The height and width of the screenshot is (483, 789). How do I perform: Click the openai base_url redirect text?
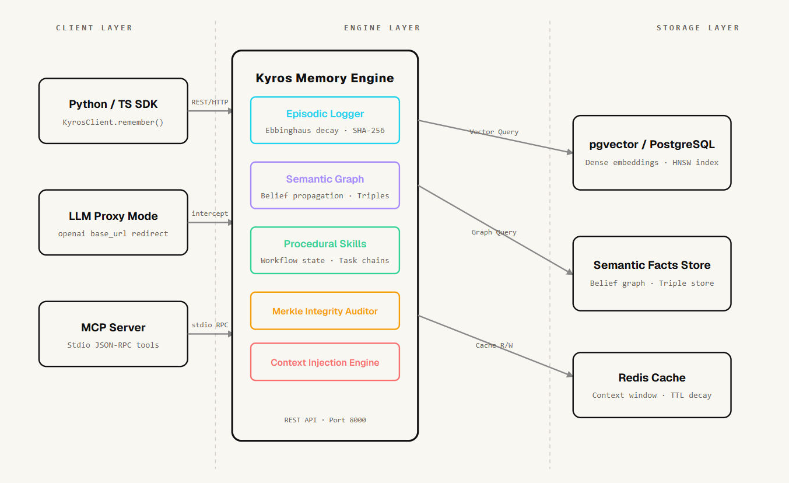click(x=113, y=233)
